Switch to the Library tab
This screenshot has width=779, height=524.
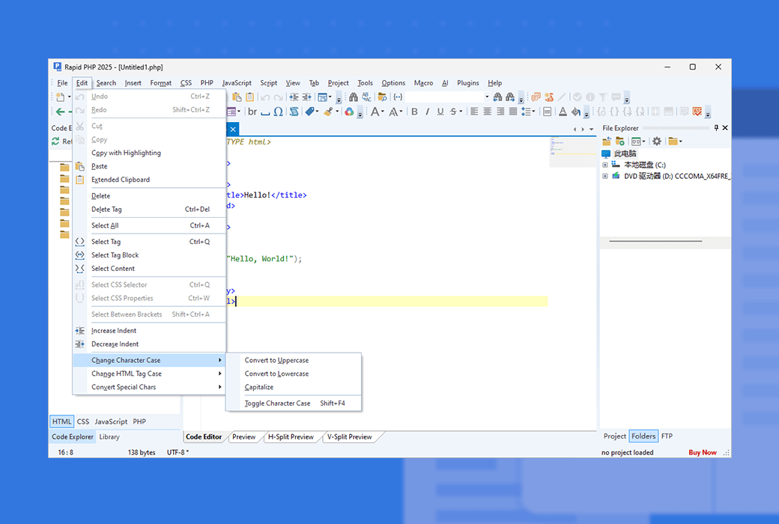[109, 437]
